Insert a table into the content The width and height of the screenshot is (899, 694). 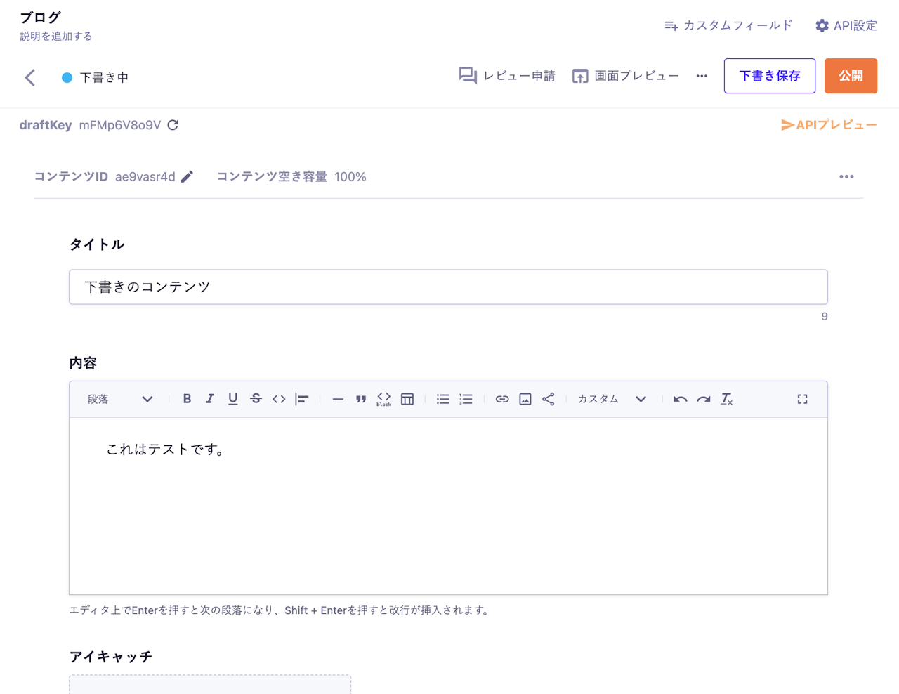[x=407, y=398]
